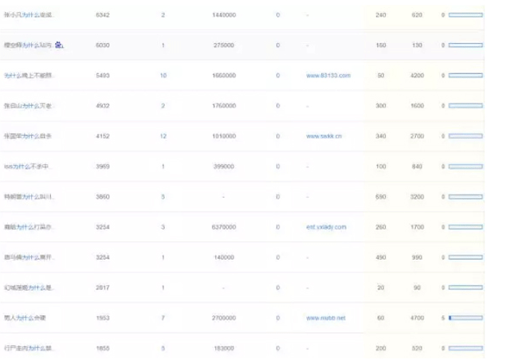Click the 6370000 results cell
Screen dimensions: 510x360
pos(223,227)
